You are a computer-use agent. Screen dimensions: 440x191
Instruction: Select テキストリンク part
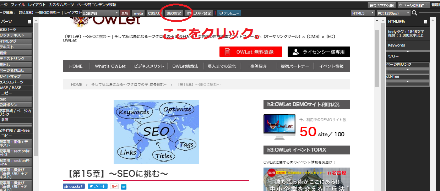(16, 59)
